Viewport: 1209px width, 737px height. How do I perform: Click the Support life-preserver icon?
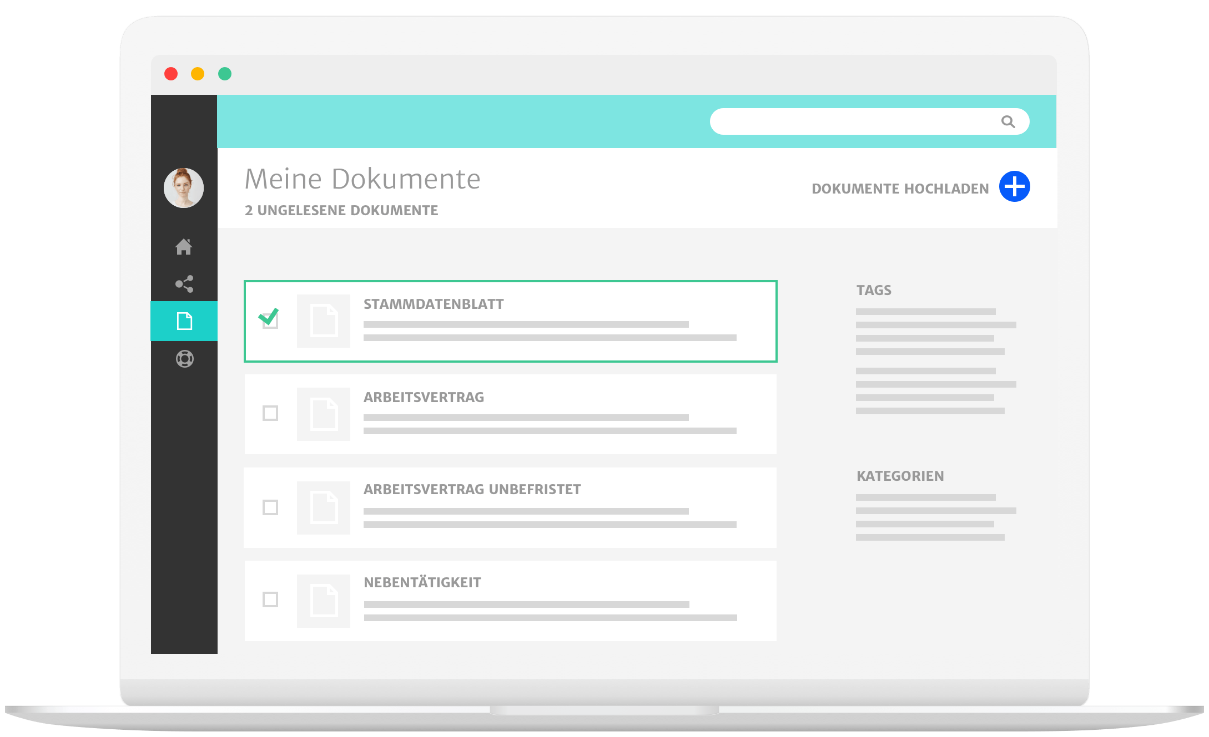click(184, 358)
